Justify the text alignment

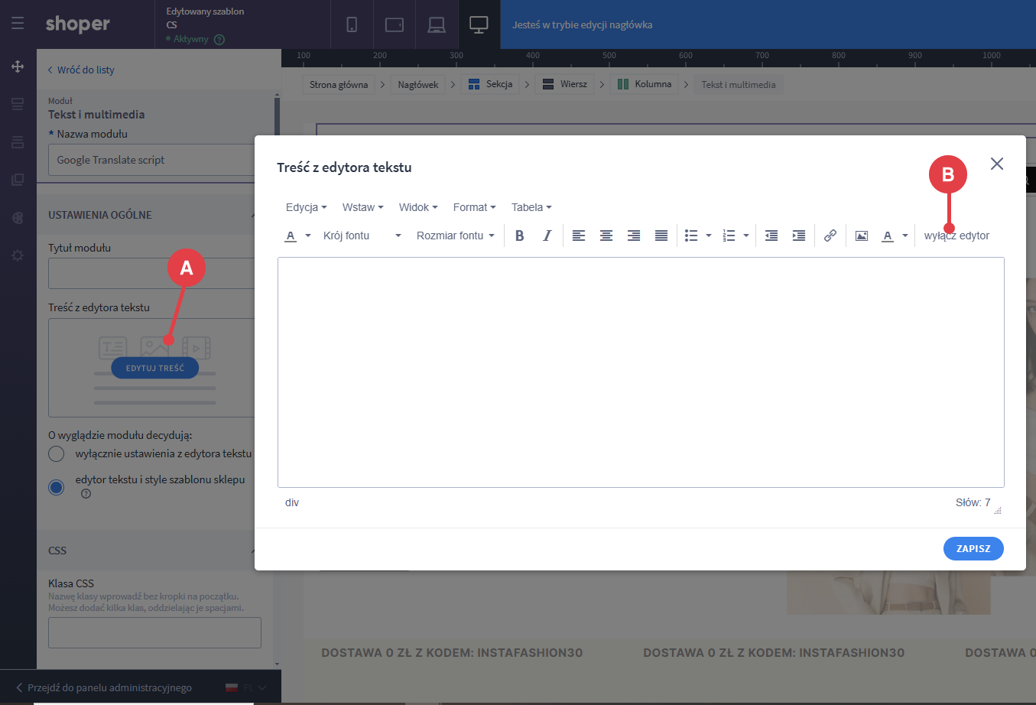pos(661,236)
